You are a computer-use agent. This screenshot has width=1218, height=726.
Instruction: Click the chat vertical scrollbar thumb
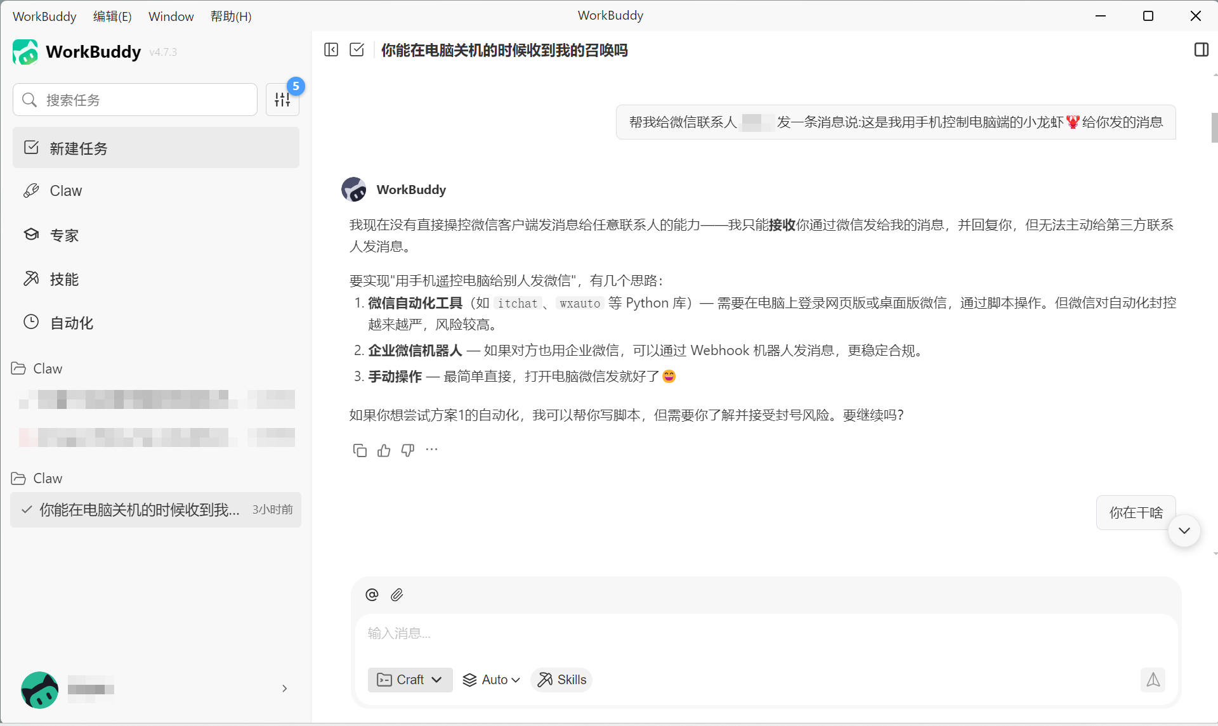1214,127
